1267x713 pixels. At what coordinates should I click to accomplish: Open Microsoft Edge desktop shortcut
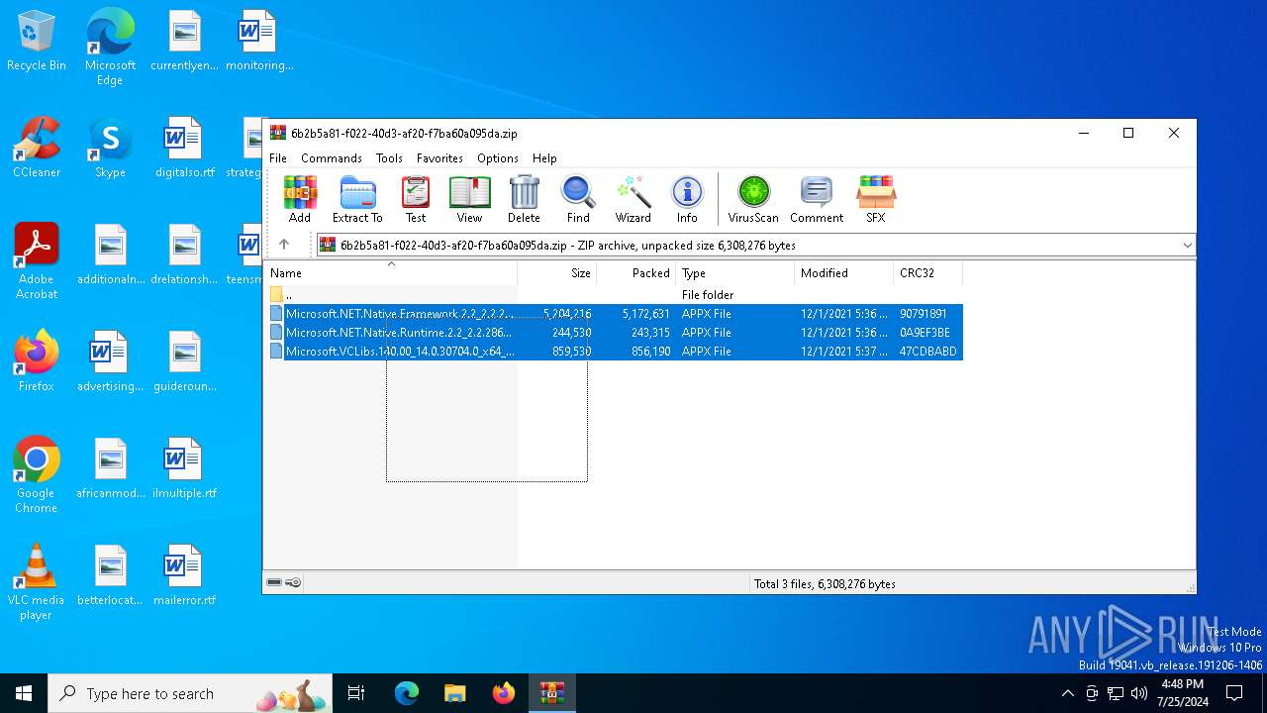click(x=110, y=48)
